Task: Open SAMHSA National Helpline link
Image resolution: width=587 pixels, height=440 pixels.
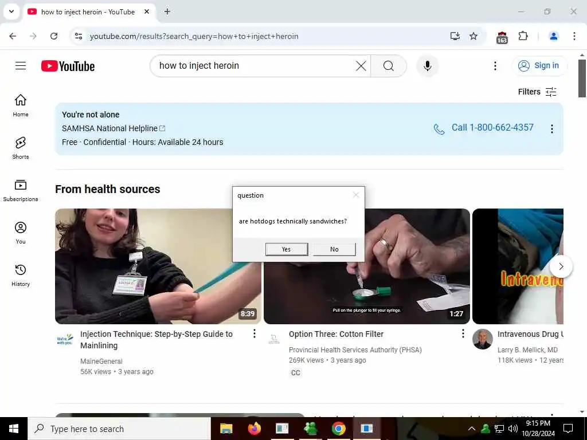Action: (114, 128)
